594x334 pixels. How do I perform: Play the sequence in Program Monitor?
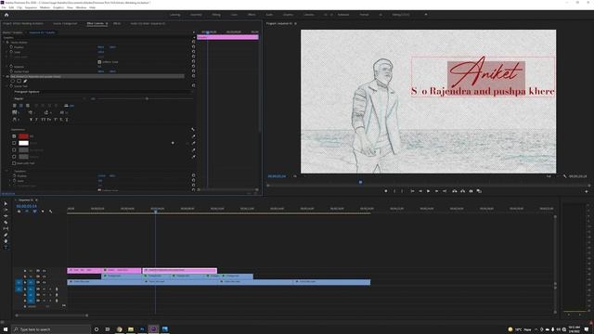[x=428, y=191]
